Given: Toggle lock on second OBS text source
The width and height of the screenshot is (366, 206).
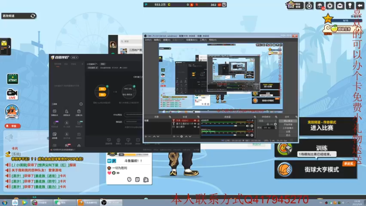Looking at the screenshot, I should [199, 124].
